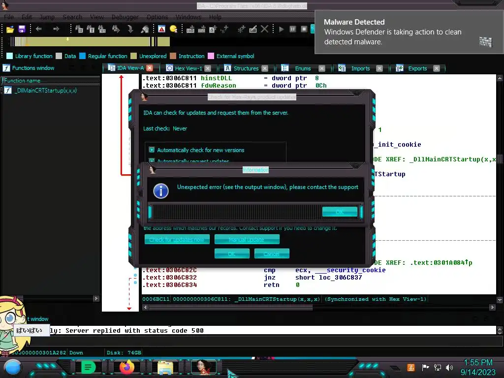This screenshot has height=378, width=504.
Task: Click the Functions window scroll right arrow
Action: [x=96, y=299]
